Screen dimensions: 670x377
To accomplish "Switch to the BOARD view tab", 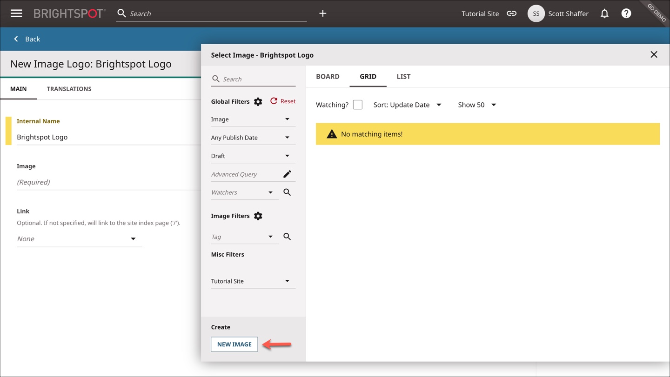I will pos(328,76).
